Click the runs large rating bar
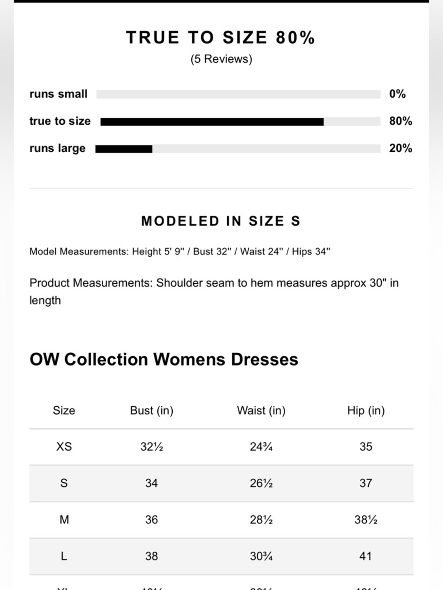 point(238,149)
